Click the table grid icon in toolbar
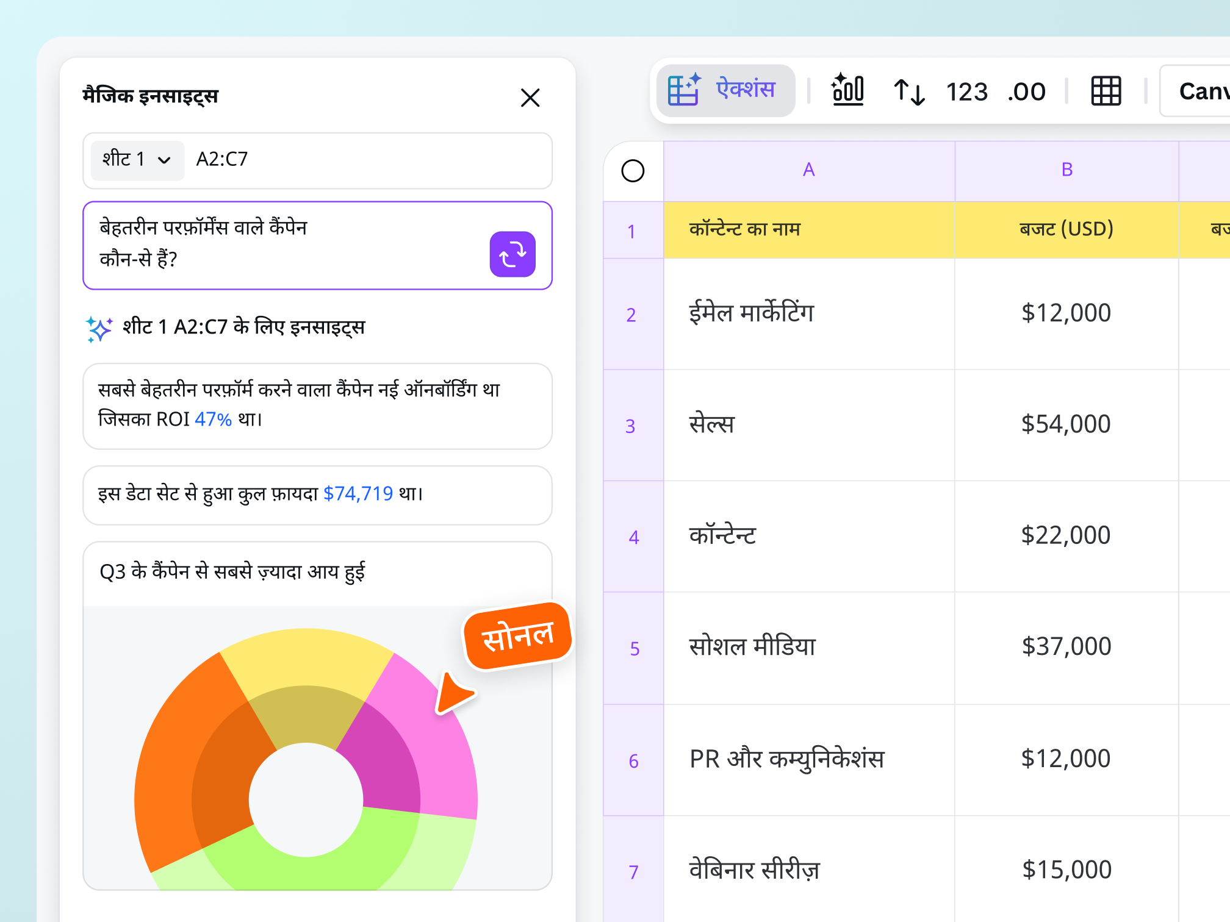This screenshot has height=922, width=1230. (1106, 91)
